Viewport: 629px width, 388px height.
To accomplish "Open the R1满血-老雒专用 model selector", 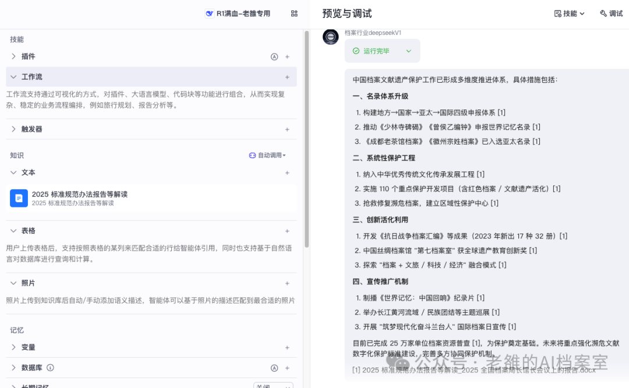I will (238, 13).
